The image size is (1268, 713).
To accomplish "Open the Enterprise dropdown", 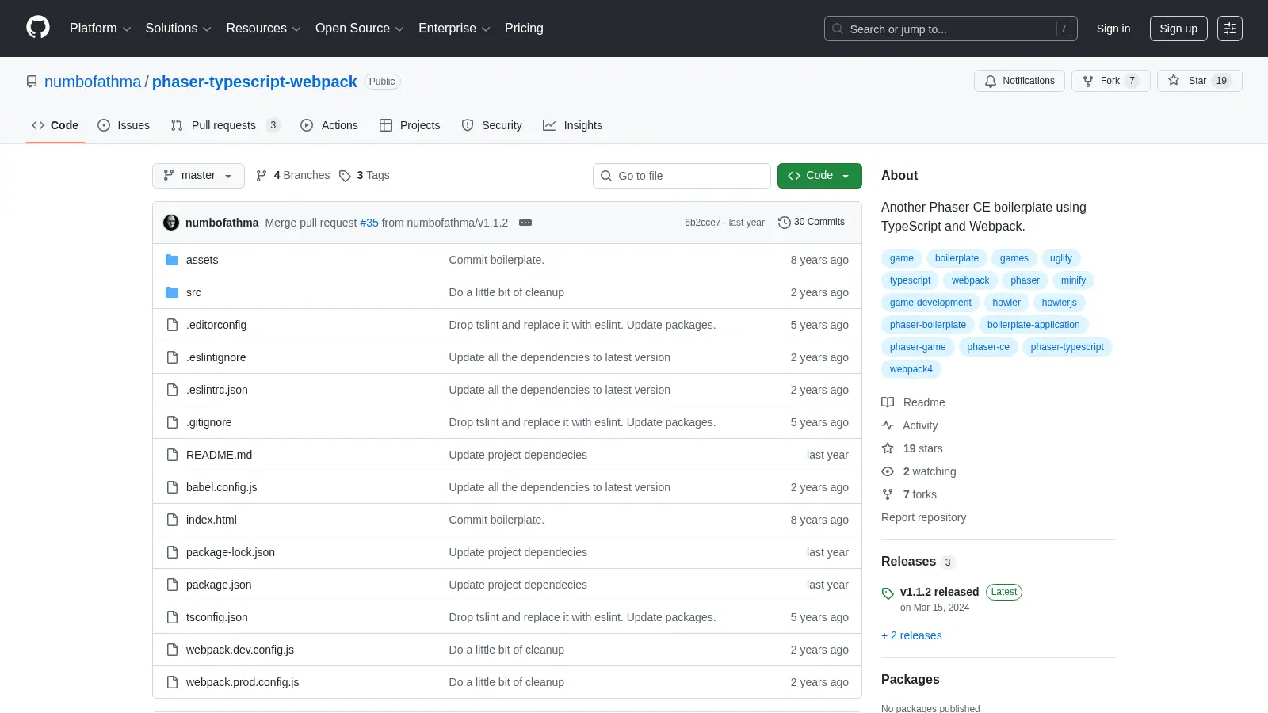I will point(454,29).
